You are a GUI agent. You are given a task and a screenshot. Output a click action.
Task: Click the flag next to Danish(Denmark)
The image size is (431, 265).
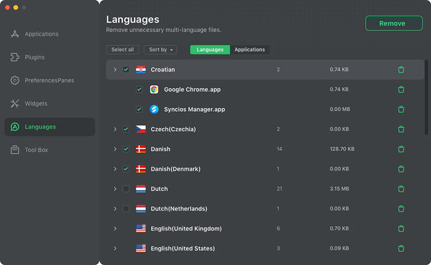pos(141,169)
